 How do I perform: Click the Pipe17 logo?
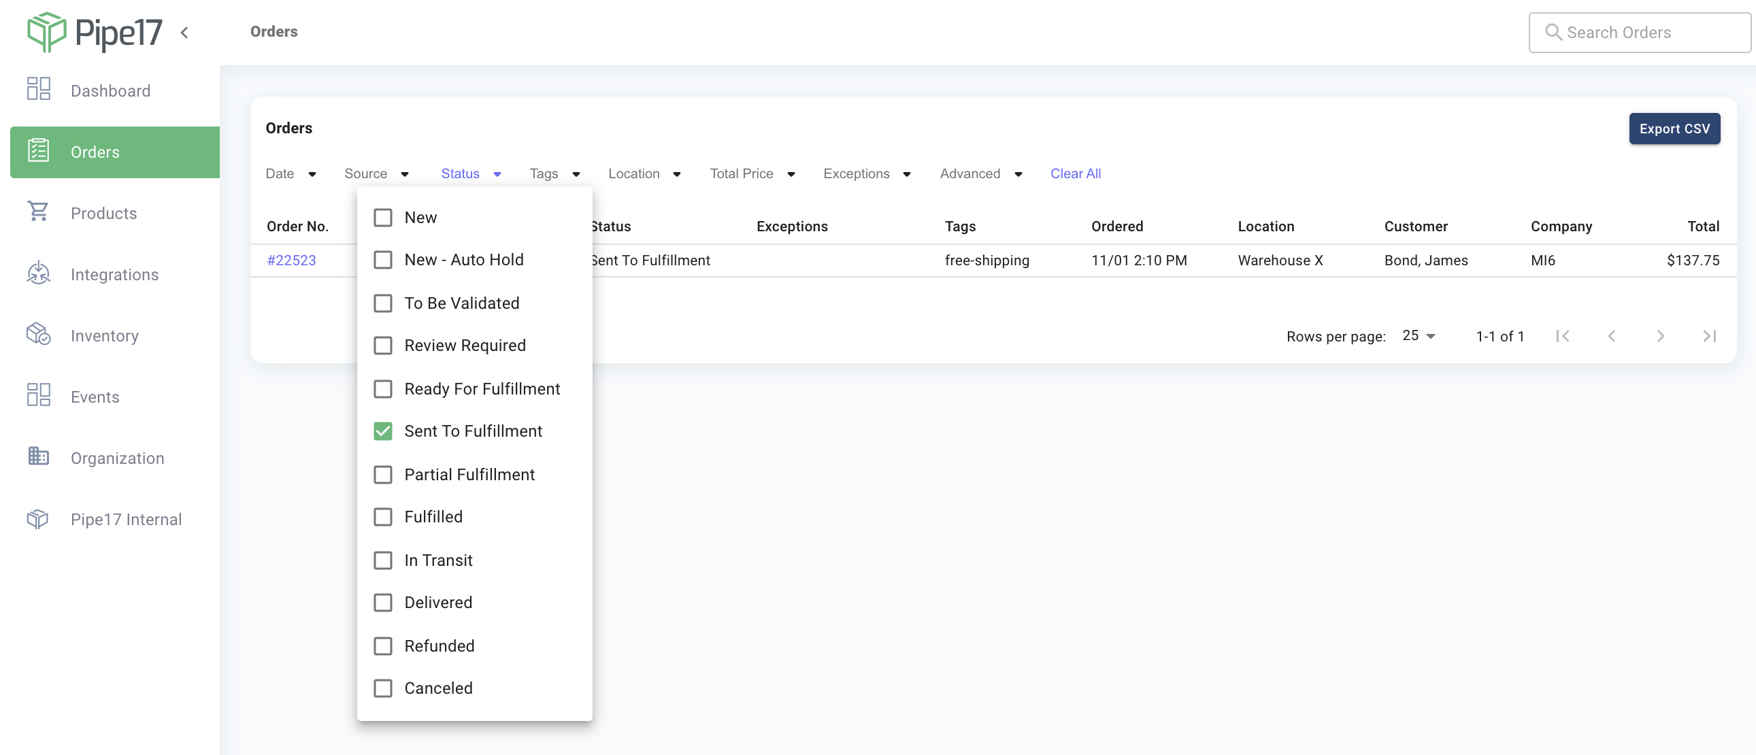tap(94, 32)
